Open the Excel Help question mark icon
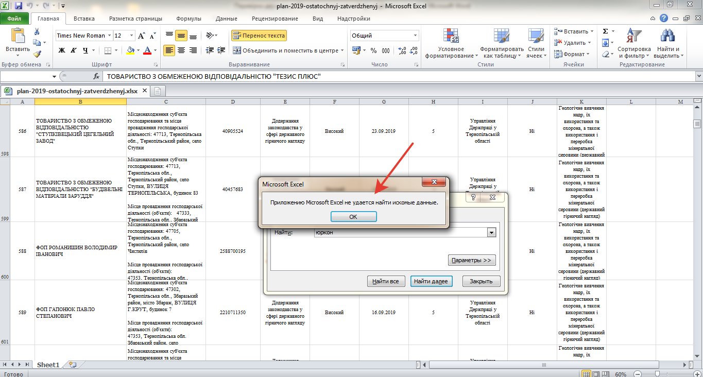Image resolution: width=703 pixels, height=377 pixels. tap(664, 19)
